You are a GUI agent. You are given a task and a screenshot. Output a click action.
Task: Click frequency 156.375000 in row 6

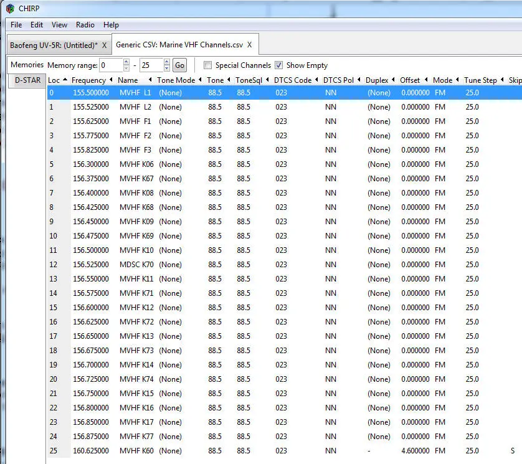pyautogui.click(x=91, y=178)
